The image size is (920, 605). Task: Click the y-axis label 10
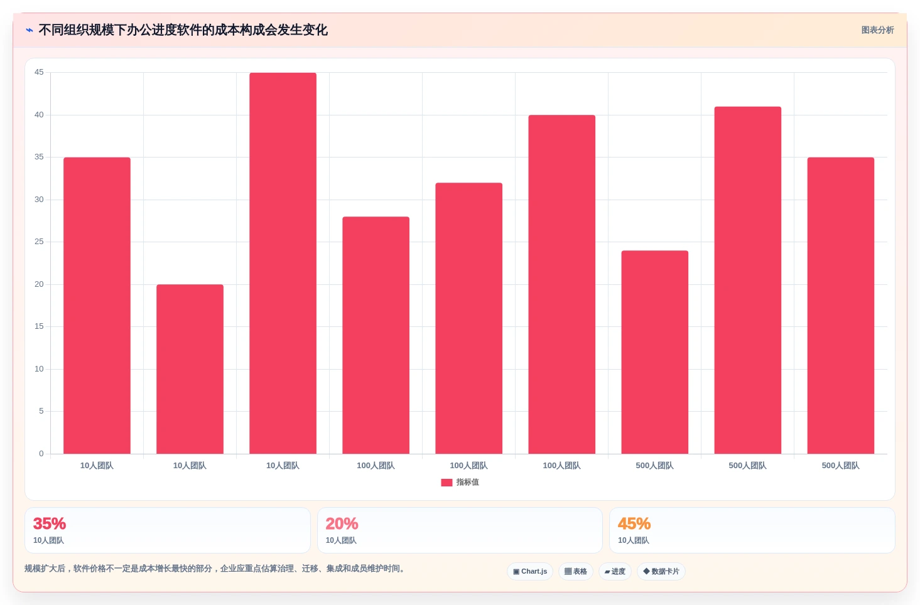(39, 369)
